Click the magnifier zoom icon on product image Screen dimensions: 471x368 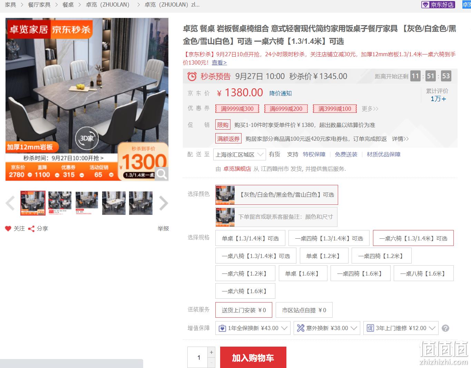pos(161,174)
